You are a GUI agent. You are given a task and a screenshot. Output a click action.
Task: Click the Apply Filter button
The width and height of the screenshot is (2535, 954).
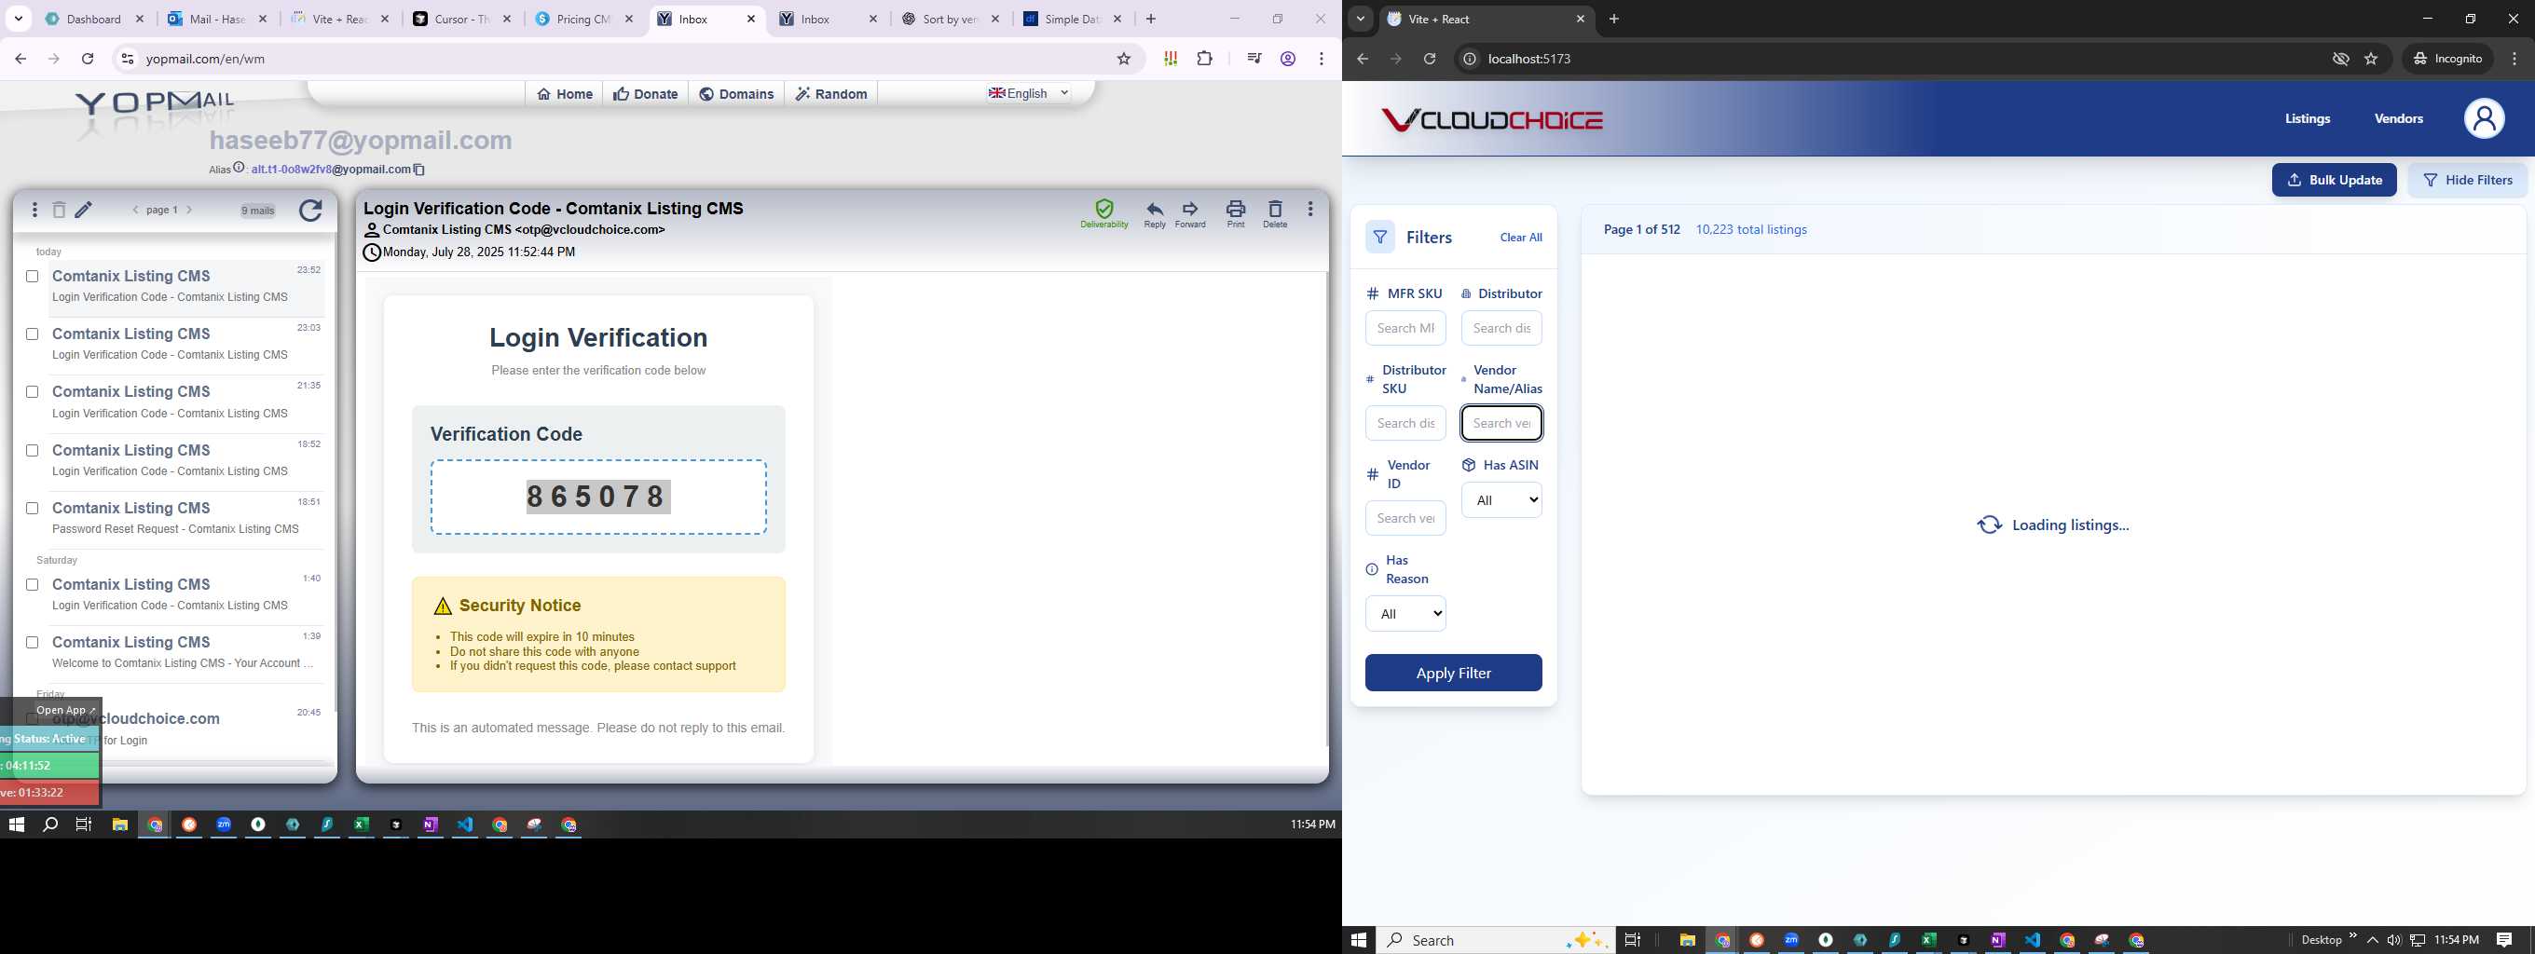[x=1453, y=674]
